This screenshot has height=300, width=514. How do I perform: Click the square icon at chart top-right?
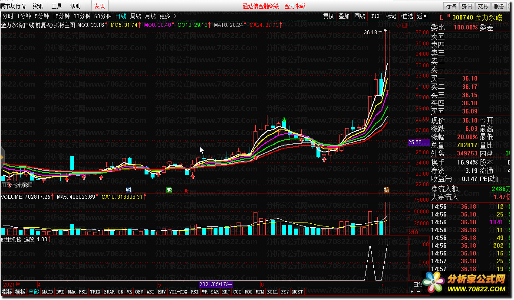[x=405, y=25]
